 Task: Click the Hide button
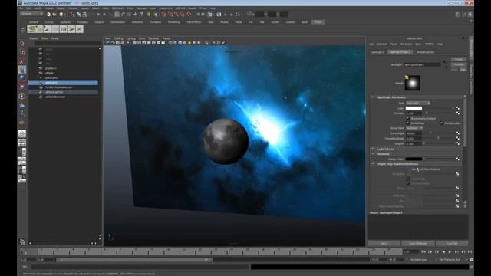(463, 70)
